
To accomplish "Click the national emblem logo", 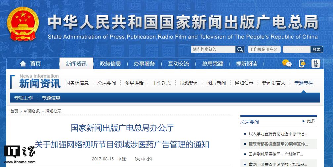I will pyautogui.click(x=23, y=24).
